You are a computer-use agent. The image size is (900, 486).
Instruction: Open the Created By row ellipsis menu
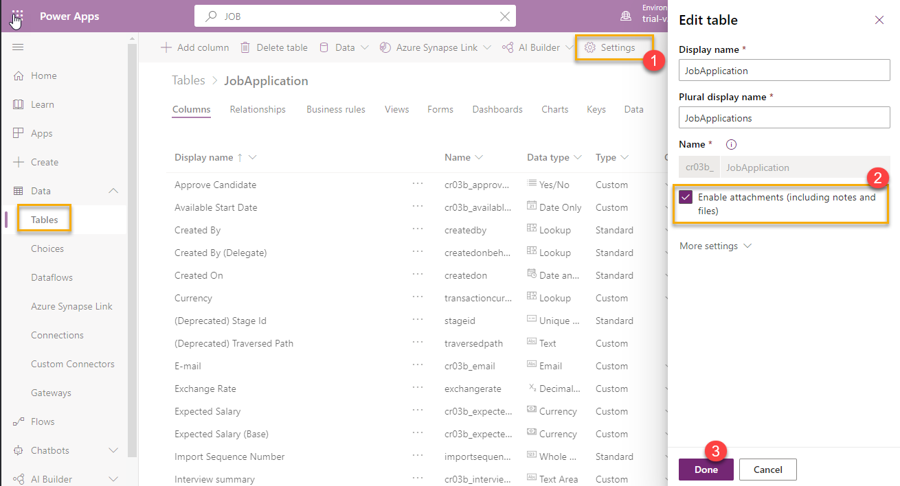(418, 229)
